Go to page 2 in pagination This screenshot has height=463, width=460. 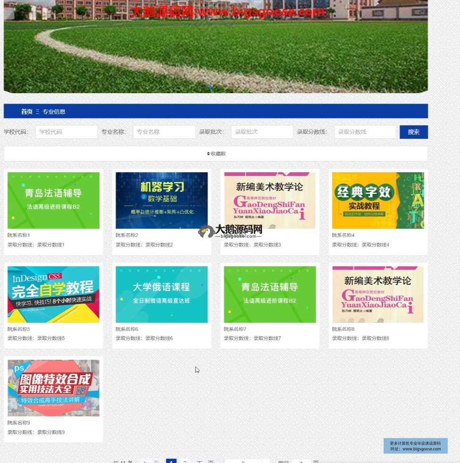(185, 462)
